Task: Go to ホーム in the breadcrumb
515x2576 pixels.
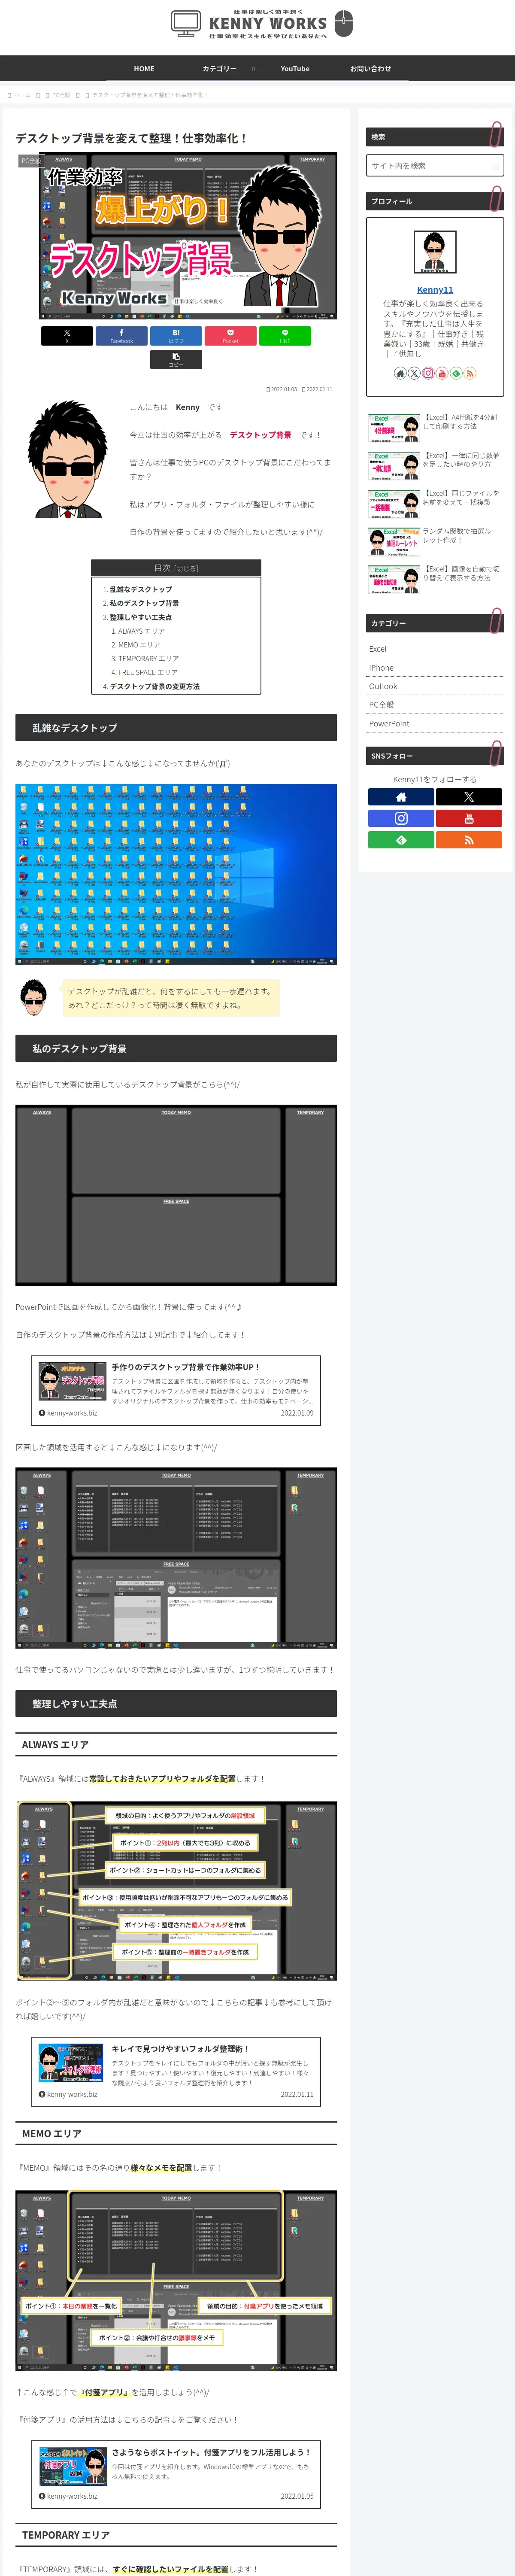Action: (22, 95)
